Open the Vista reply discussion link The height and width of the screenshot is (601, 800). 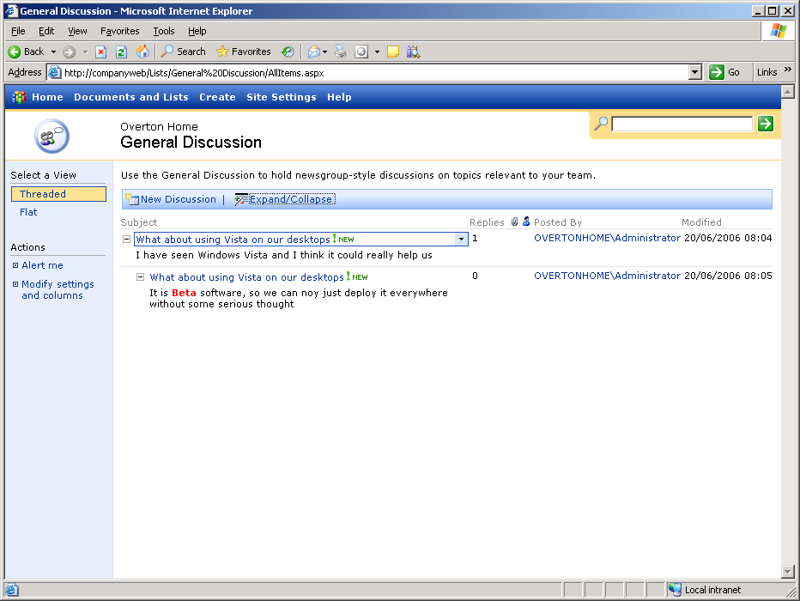tap(247, 277)
